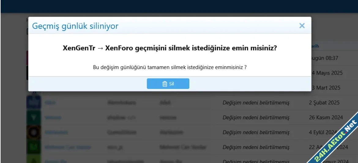Click the dialog title Geçmiş günlük siliniyor
This screenshot has height=163, width=358.
point(75,26)
